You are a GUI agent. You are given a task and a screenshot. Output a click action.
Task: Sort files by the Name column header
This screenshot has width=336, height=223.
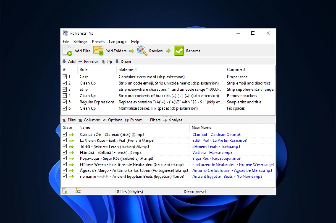tap(134, 127)
